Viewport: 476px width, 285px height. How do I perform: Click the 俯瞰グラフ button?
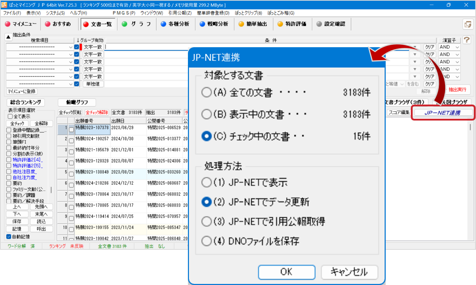pyautogui.click(x=77, y=102)
